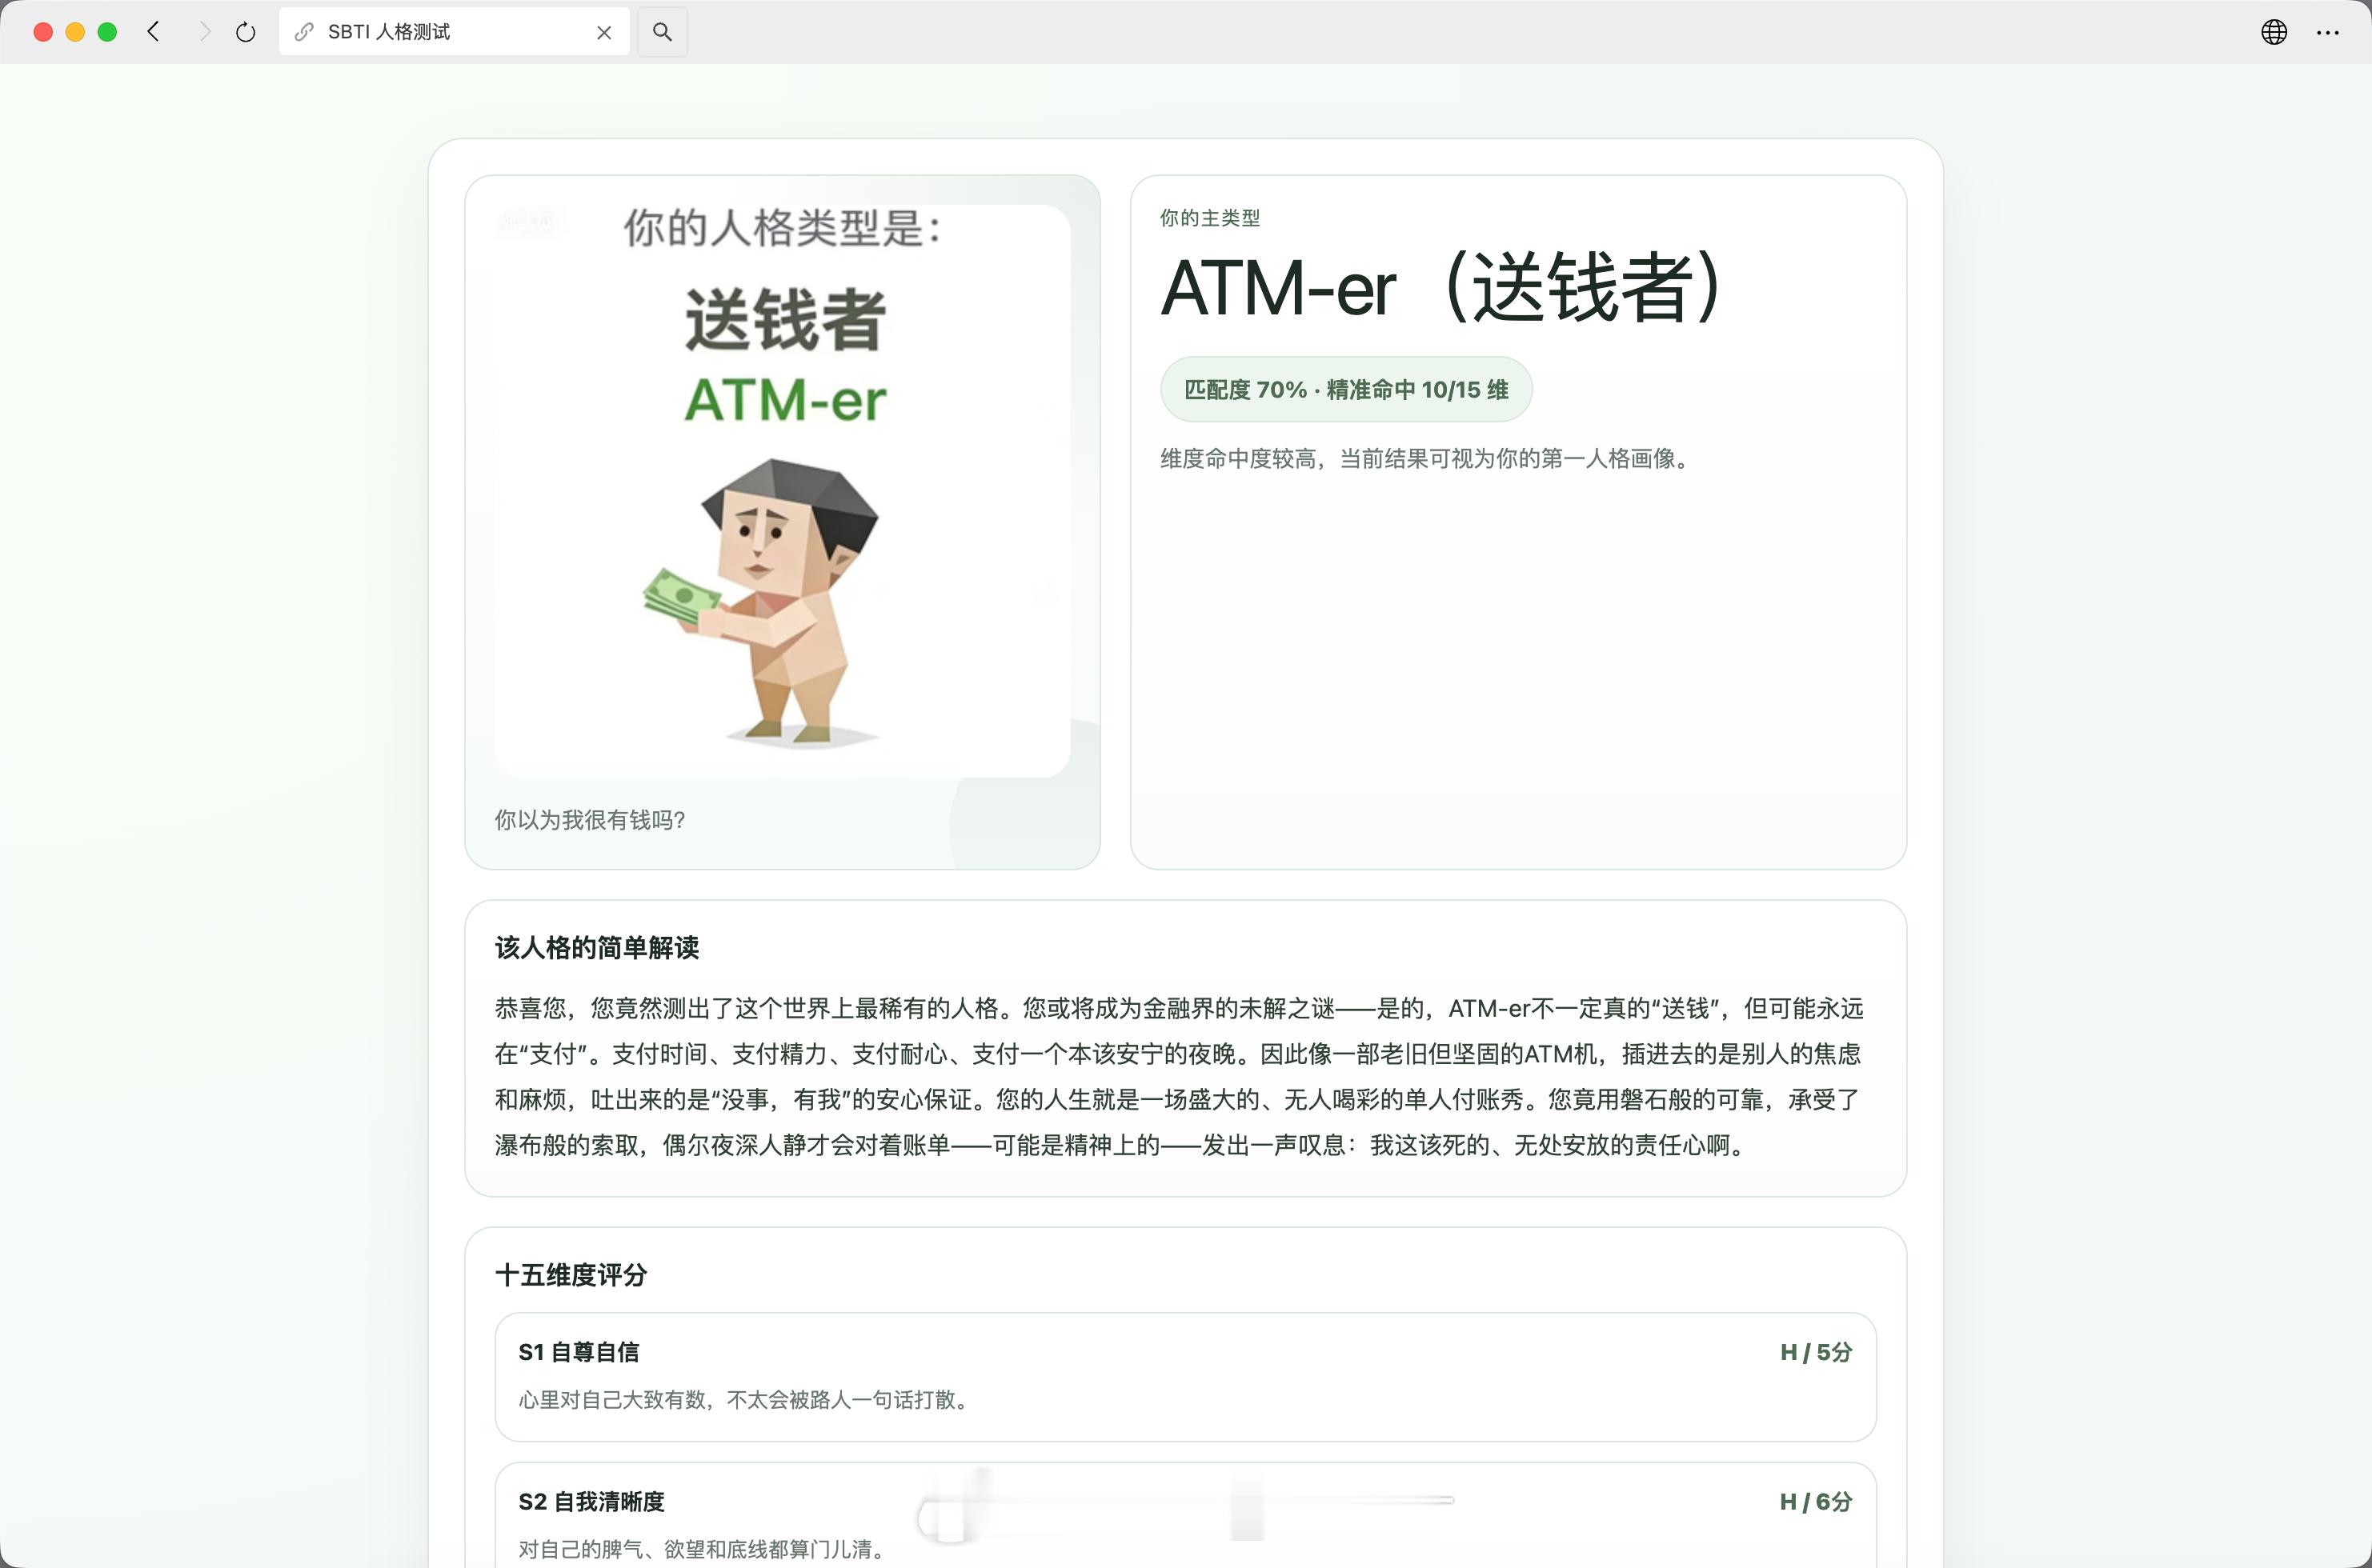
Task: Click the link icon in the address bar
Action: [303, 31]
